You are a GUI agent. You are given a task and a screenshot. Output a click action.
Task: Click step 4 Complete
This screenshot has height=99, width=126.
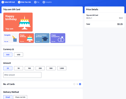pyautogui.click(x=47, y=2)
